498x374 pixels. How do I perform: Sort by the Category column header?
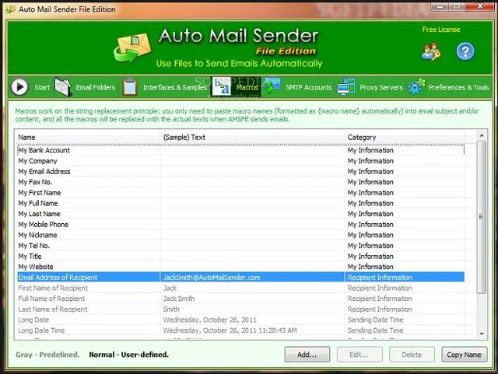pyautogui.click(x=405, y=137)
